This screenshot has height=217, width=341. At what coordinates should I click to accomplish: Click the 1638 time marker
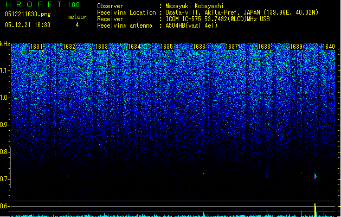(x=264, y=47)
